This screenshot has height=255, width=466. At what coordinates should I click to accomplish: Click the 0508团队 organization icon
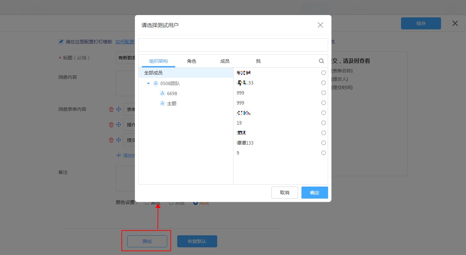[x=156, y=83]
